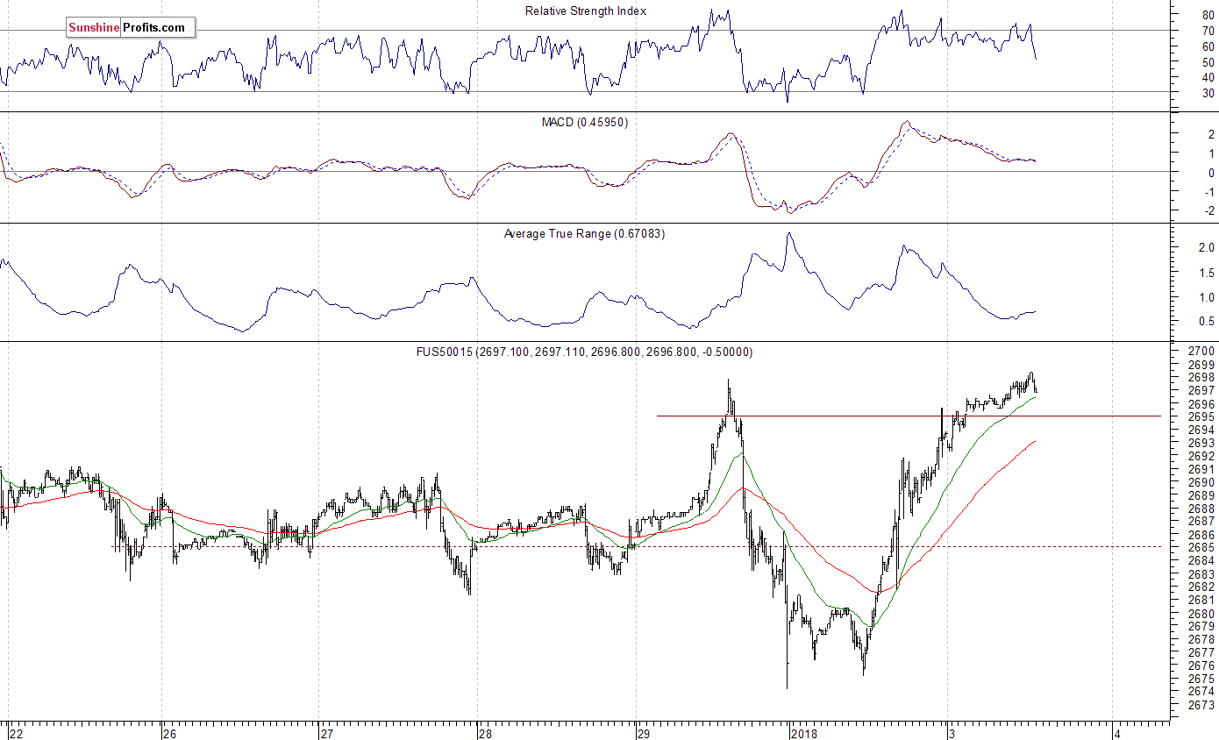Click the 2673 price axis value
The width and height of the screenshot is (1219, 740).
[1203, 705]
